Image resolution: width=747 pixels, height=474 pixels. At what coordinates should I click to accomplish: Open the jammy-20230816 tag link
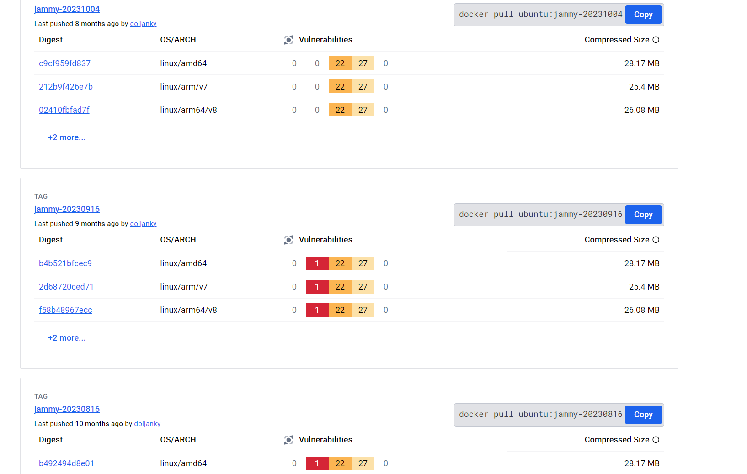(x=67, y=409)
